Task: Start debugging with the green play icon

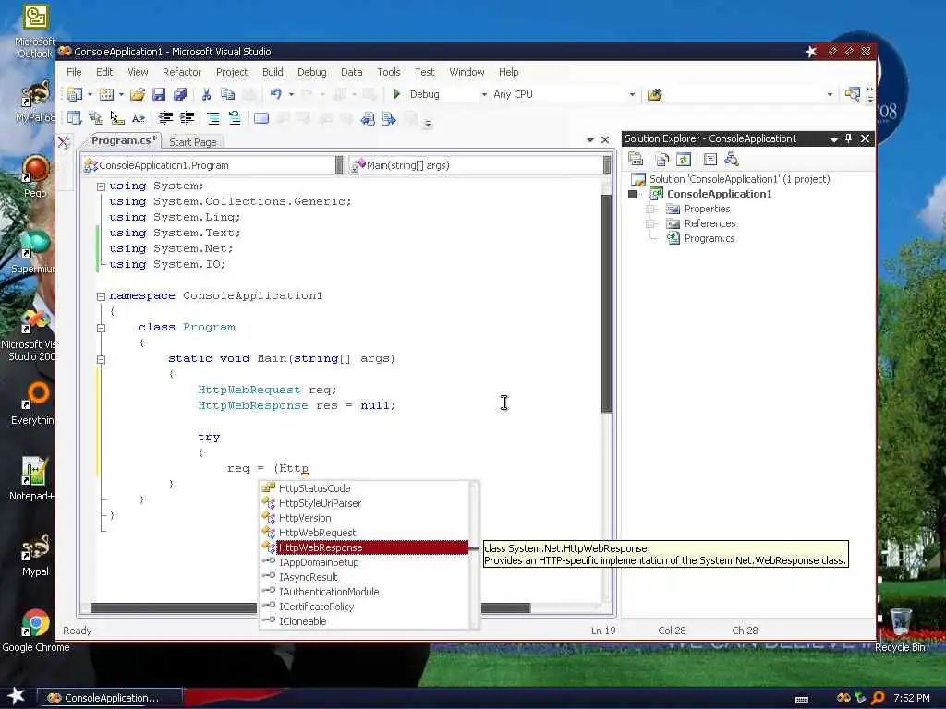Action: click(397, 94)
